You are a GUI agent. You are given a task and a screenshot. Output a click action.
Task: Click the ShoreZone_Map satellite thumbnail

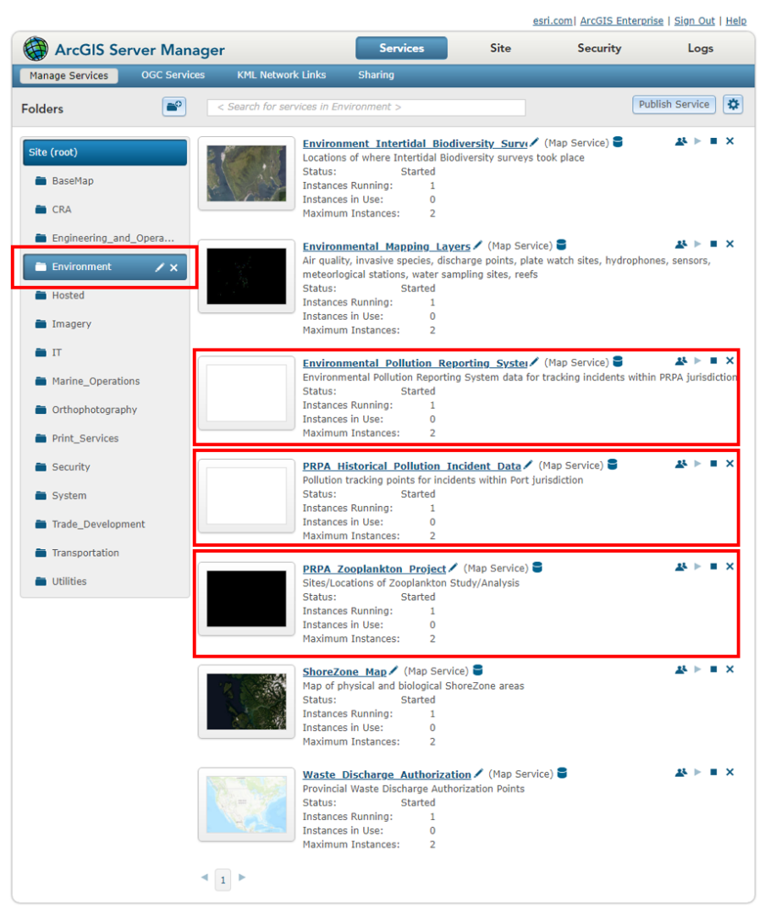coord(246,702)
